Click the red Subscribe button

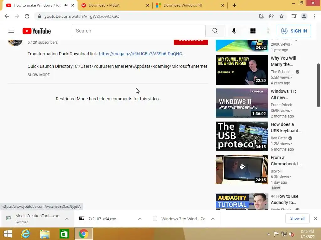(x=191, y=42)
